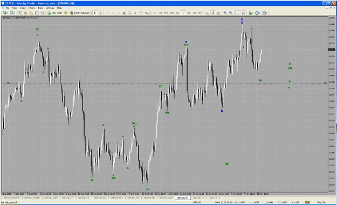The width and height of the screenshot is (337, 205).
Task: Switch to the GBPUSD,M5 chart tab
Action: [x=133, y=198]
